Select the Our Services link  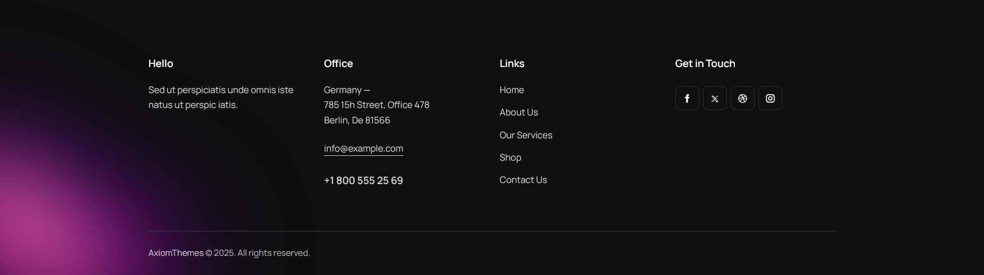pyautogui.click(x=526, y=135)
